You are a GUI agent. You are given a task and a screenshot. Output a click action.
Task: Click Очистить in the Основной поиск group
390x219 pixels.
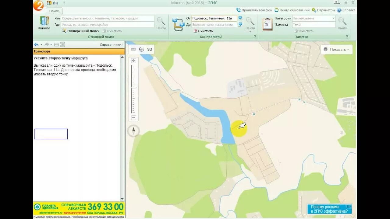pyautogui.click(x=112, y=31)
